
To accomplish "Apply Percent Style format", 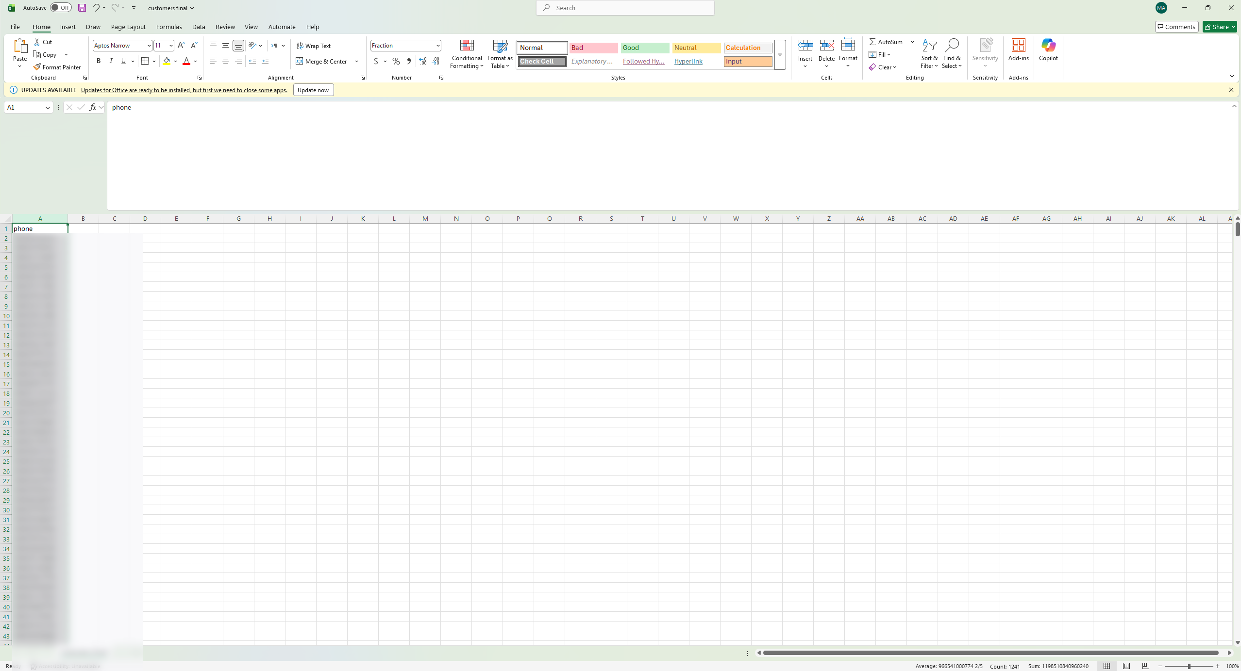I will pos(396,61).
